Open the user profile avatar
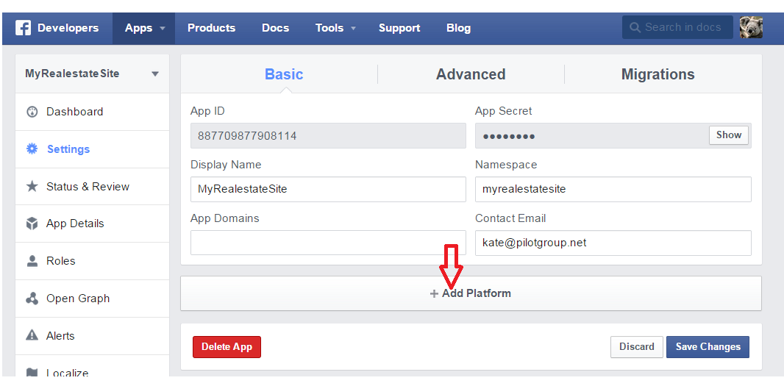The image size is (784, 386). click(751, 27)
